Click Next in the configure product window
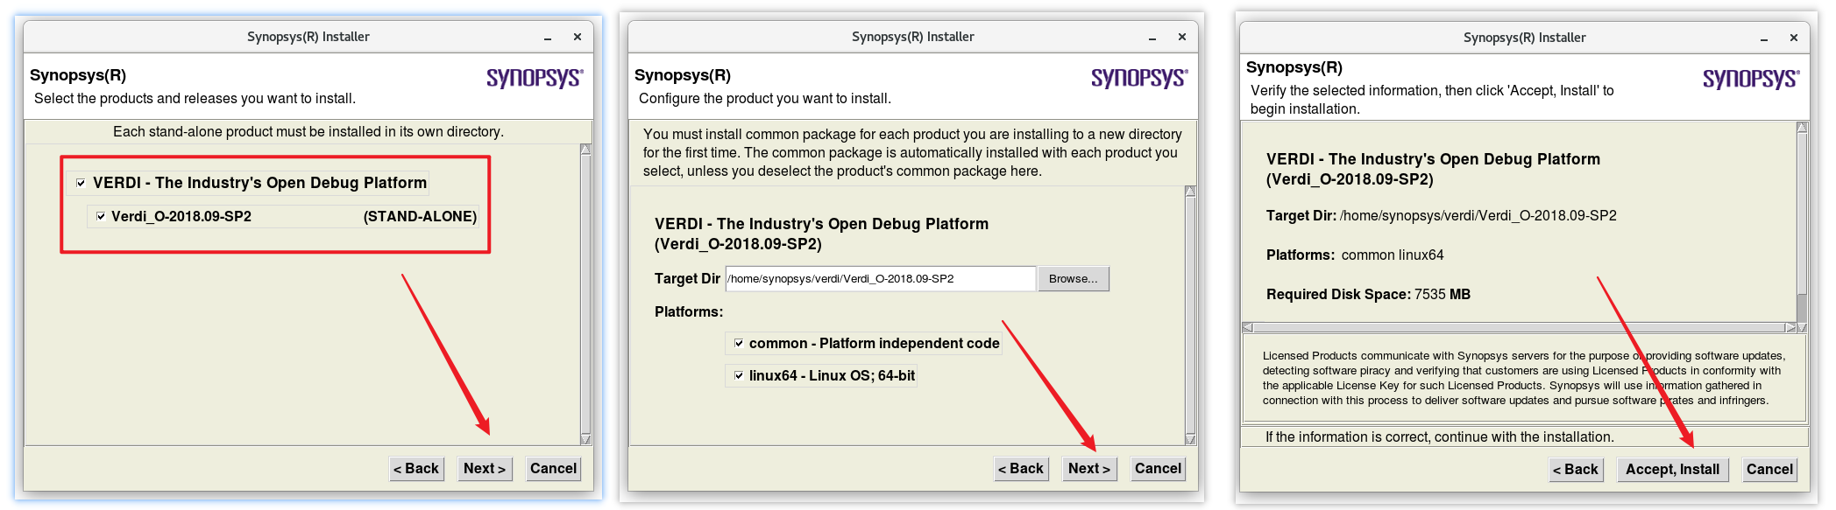Viewport: 1836px width, 510px height. pyautogui.click(x=1089, y=469)
